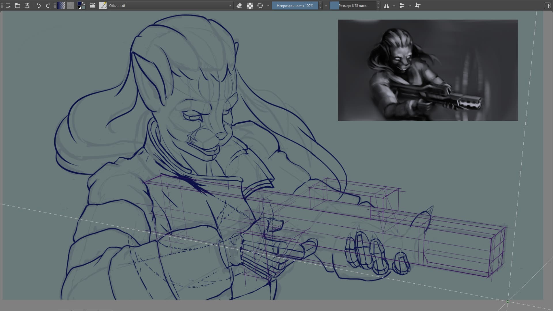
Task: Expand the horizontal mirror options arrow
Action: [x=394, y=5]
